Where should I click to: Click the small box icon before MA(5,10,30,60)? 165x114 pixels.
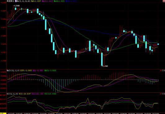coord(16,1)
